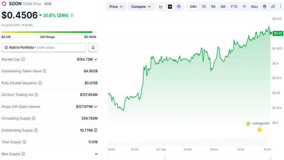Click the $5.013B fully diluted valuation
284x160 pixels.
click(x=91, y=83)
